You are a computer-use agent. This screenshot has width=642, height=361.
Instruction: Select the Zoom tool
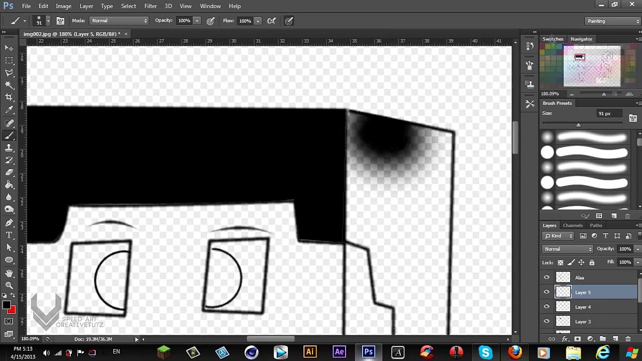(x=9, y=285)
